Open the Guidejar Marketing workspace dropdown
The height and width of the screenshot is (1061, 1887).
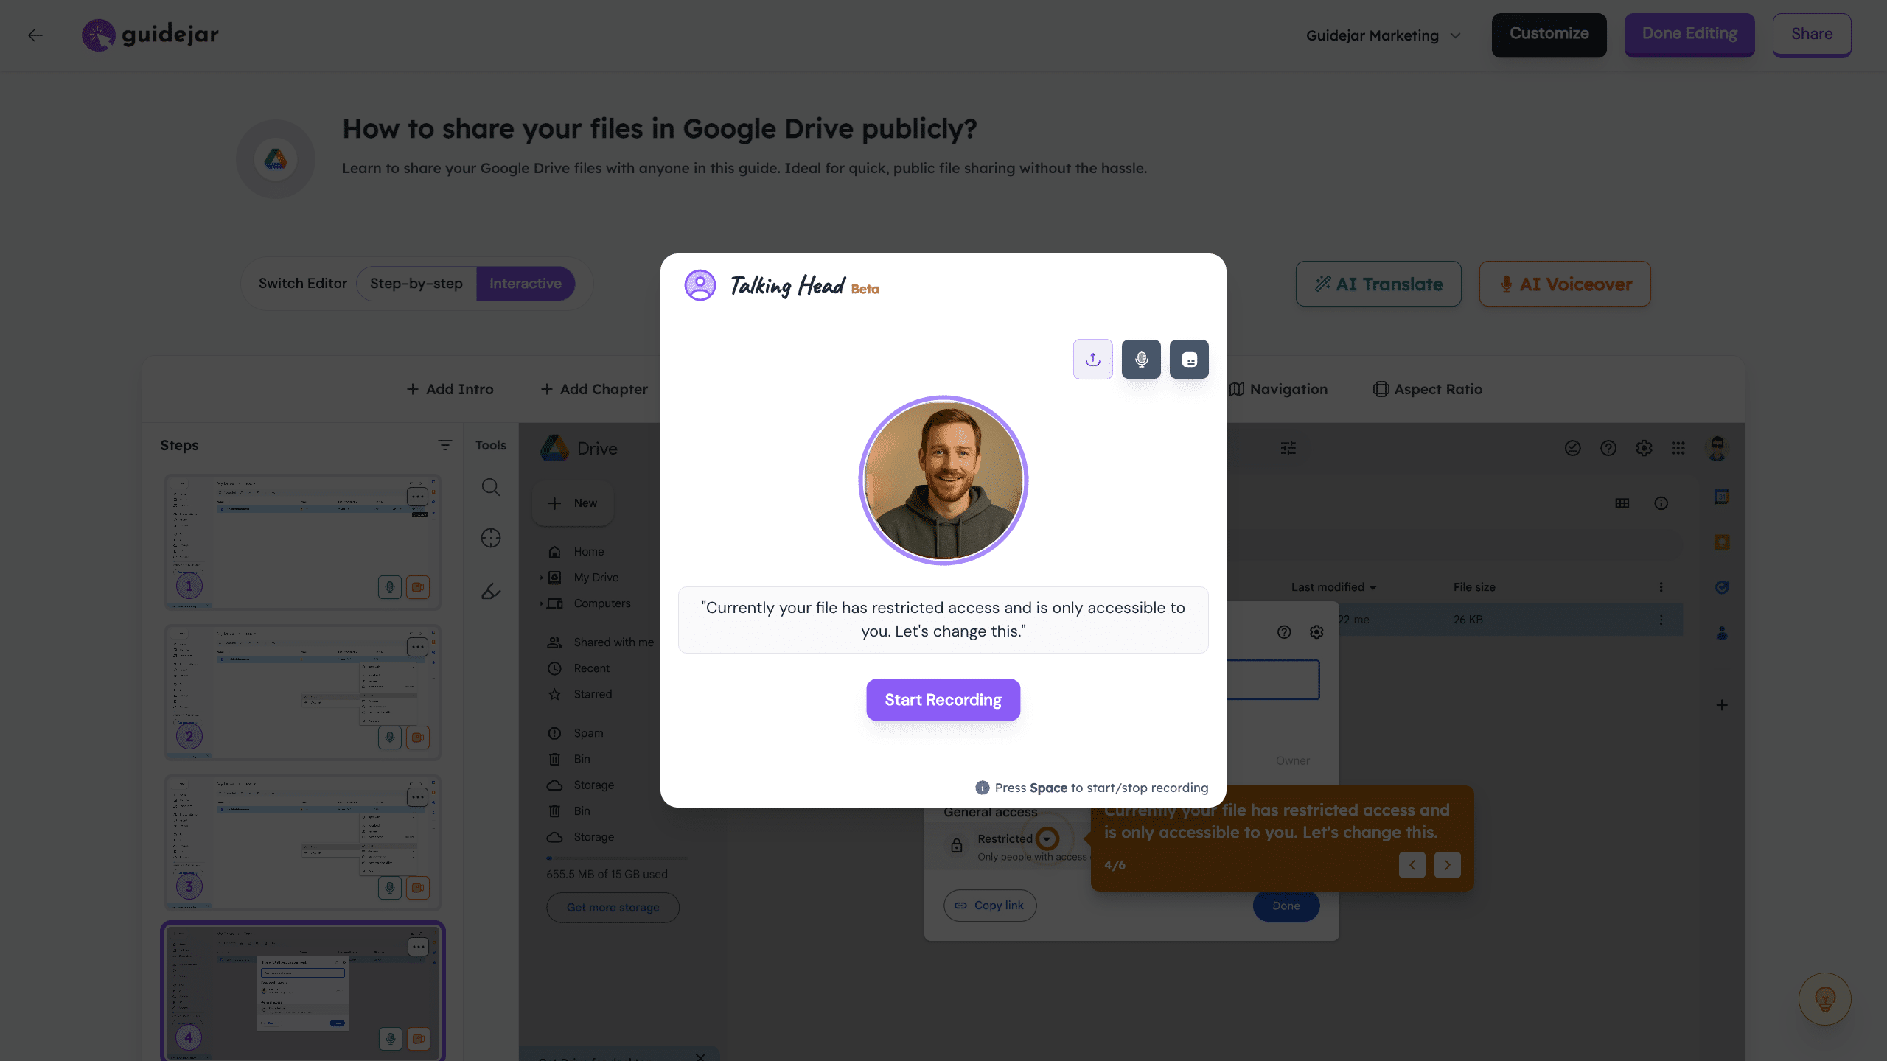[1383, 35]
